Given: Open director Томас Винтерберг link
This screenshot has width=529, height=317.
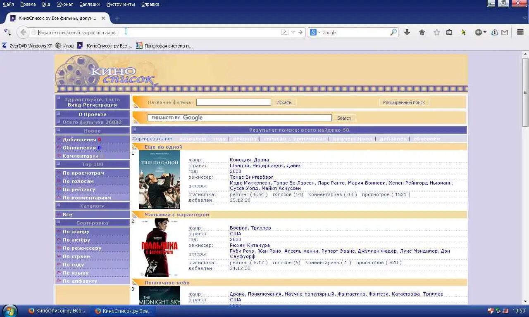Looking at the screenshot, I should coord(252,177).
